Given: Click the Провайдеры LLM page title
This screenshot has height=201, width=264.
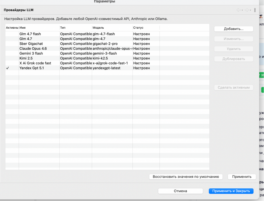Looking at the screenshot, I should pyautogui.click(x=19, y=10).
